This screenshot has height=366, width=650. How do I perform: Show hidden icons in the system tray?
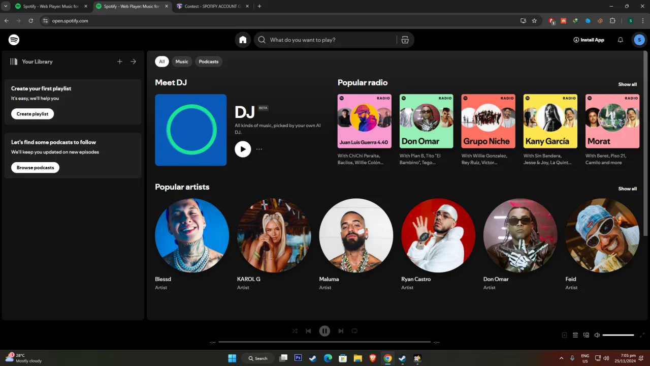coord(561,358)
